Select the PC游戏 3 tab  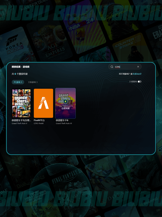[x=18, y=82]
